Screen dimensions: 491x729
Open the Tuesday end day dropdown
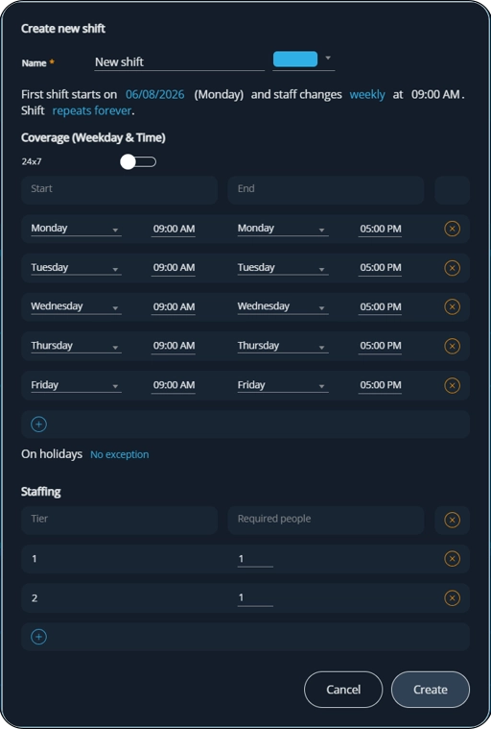pos(283,268)
